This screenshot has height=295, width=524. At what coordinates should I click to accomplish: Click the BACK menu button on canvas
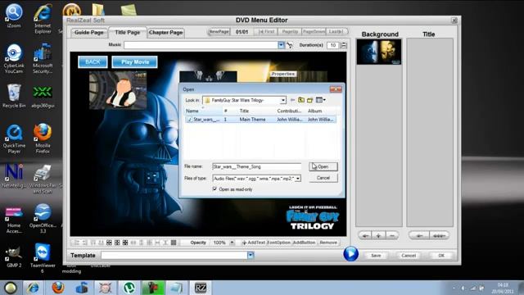point(93,62)
